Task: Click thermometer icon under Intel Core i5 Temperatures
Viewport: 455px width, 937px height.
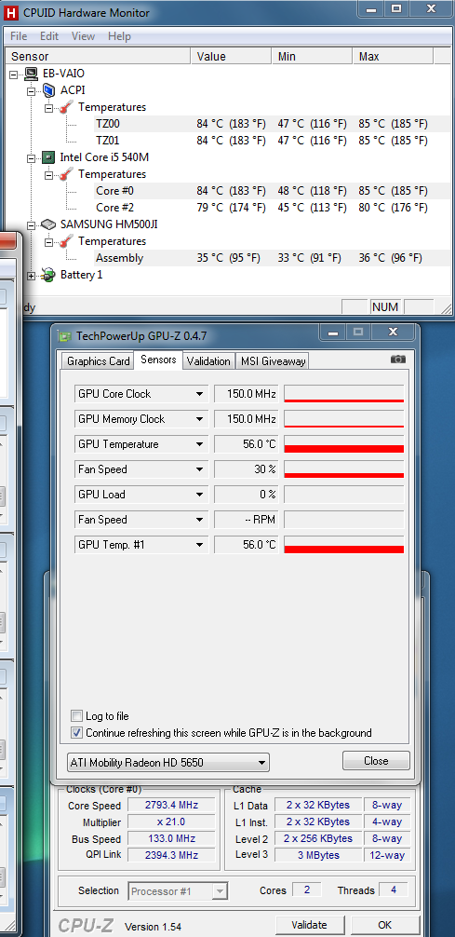Action: 67,174
